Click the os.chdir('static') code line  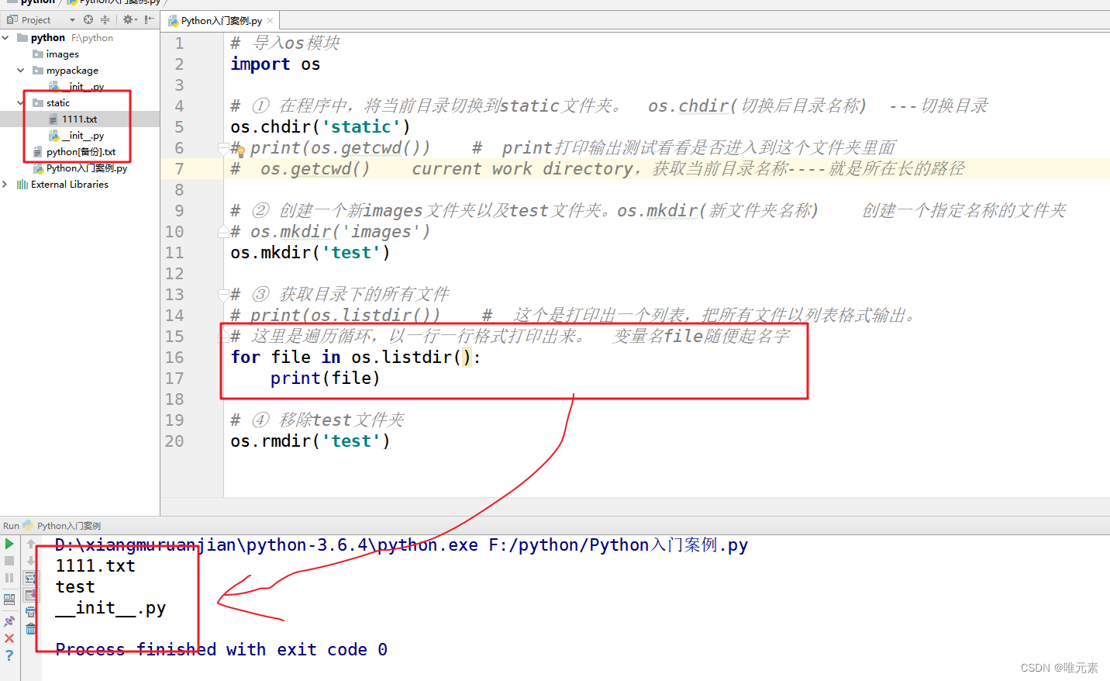click(x=320, y=127)
